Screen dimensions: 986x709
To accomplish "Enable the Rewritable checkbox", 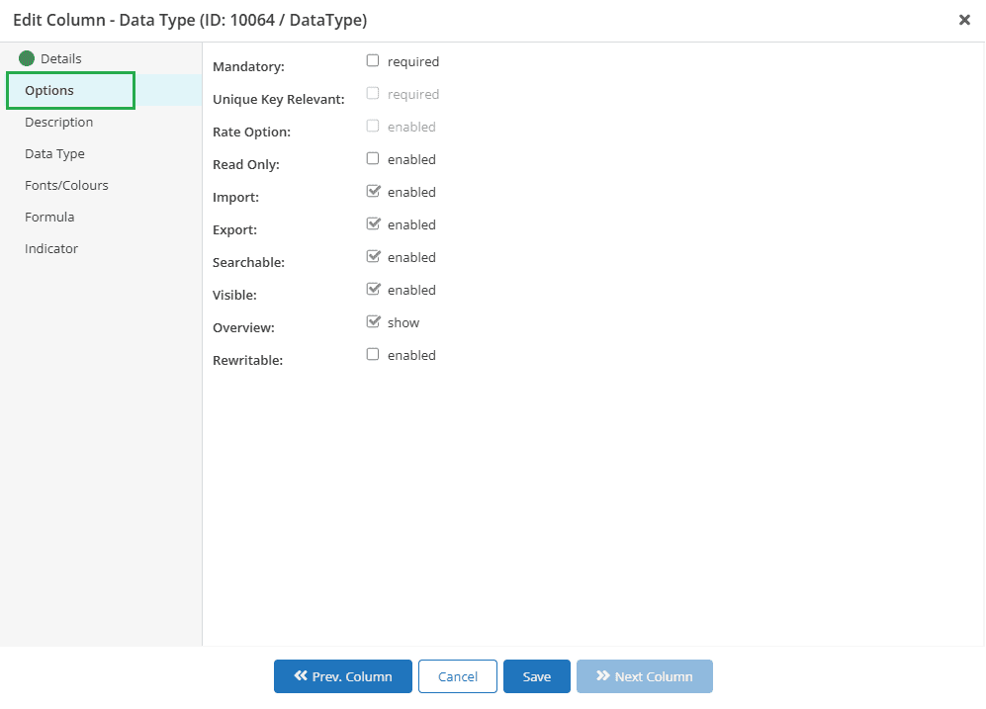I will (x=373, y=354).
